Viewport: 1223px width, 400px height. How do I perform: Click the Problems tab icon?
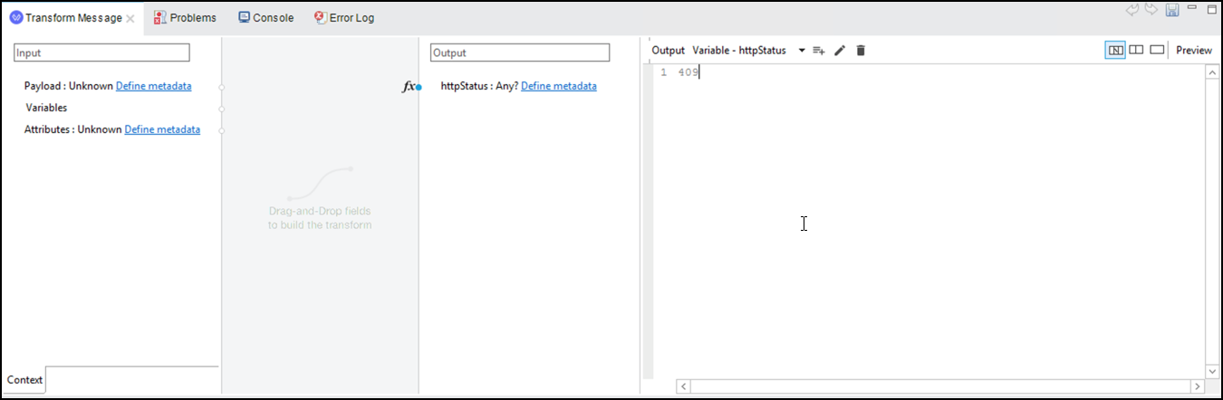pos(160,17)
